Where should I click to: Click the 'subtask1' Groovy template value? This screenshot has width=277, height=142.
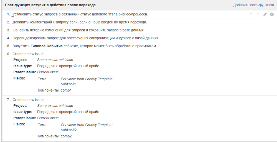(x=69, y=84)
